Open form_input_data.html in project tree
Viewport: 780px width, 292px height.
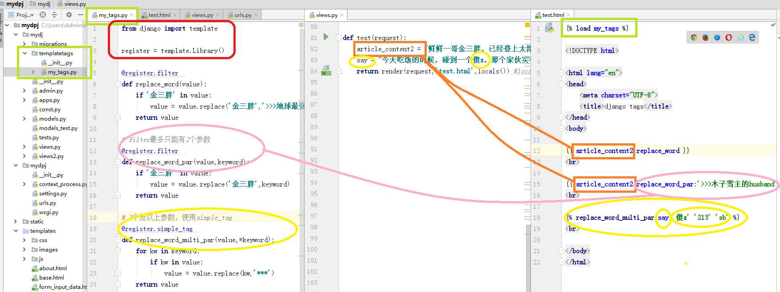pyautogui.click(x=60, y=287)
